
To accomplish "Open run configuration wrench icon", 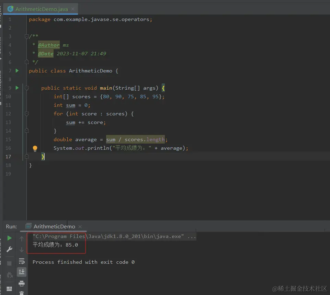I will point(9,249).
